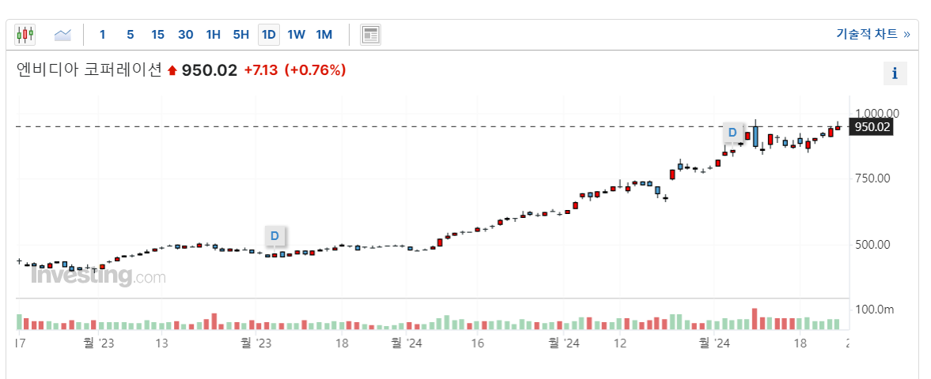Switch to the 1M monthly interval

(x=324, y=35)
